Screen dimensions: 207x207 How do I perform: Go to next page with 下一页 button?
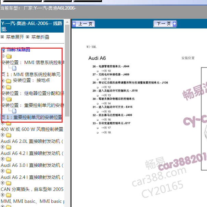pyautogui.click(x=165, y=24)
